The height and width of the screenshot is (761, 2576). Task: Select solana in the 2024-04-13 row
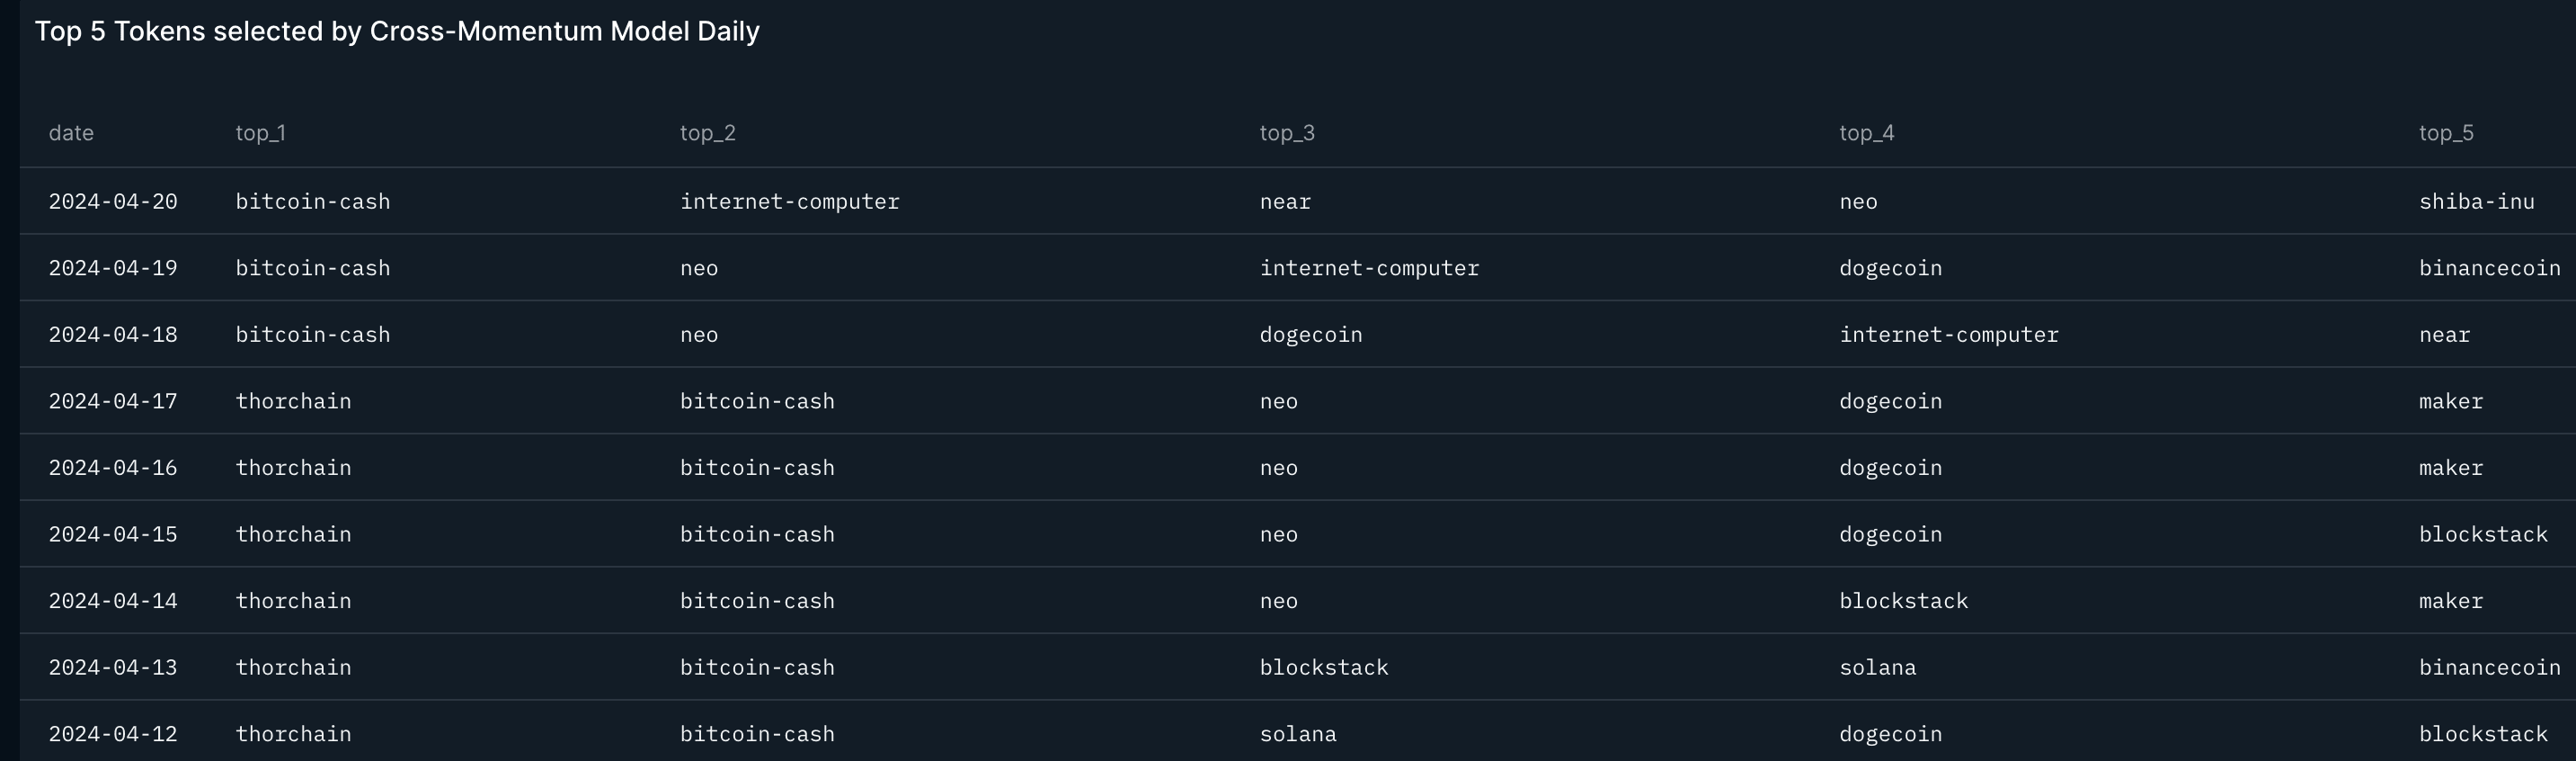[1877, 667]
